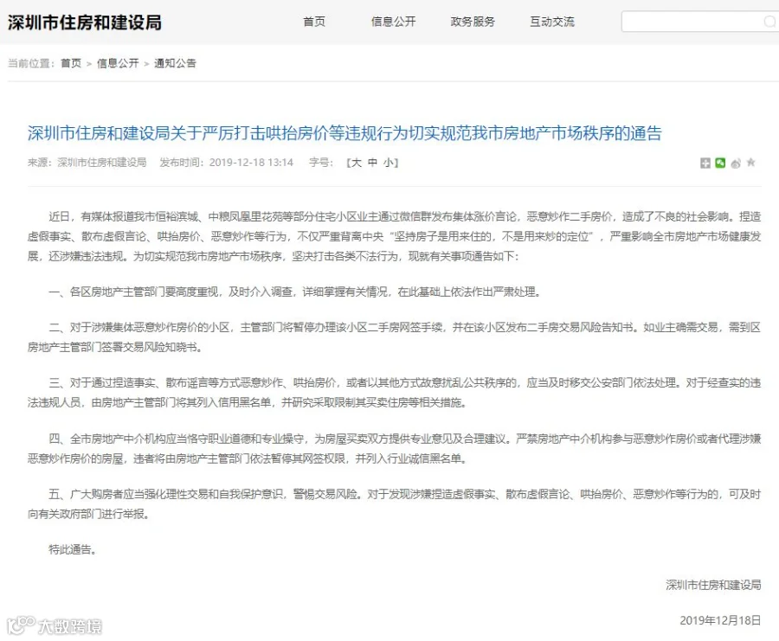Click the search magnifier icon
The height and width of the screenshot is (641, 779).
[x=769, y=22]
